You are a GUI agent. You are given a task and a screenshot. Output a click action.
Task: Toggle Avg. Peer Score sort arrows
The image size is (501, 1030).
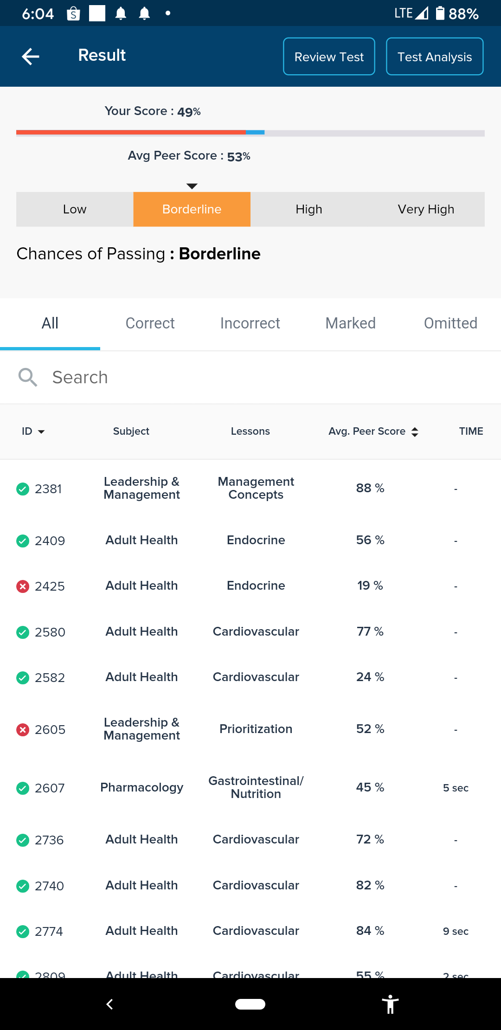(x=415, y=432)
